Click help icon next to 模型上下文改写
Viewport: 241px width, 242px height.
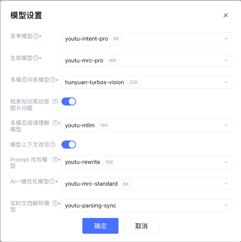click(53, 145)
